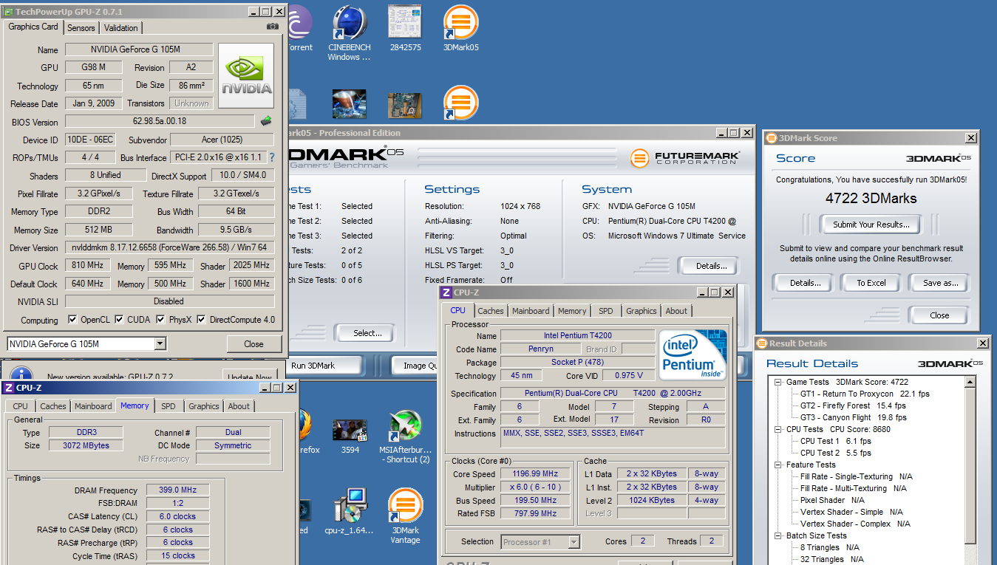The image size is (997, 565).
Task: Collapse the CPU Tests tree node
Action: [x=778, y=429]
